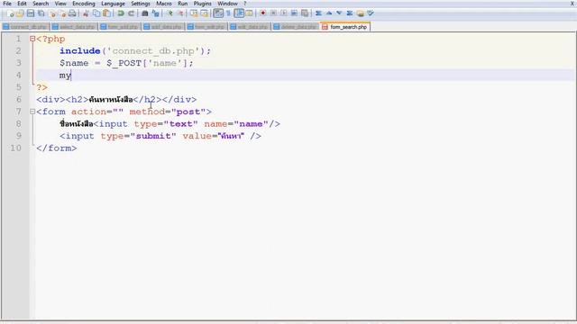The width and height of the screenshot is (577, 324).
Task: Click the Save All toolbar icon
Action: click(41, 13)
